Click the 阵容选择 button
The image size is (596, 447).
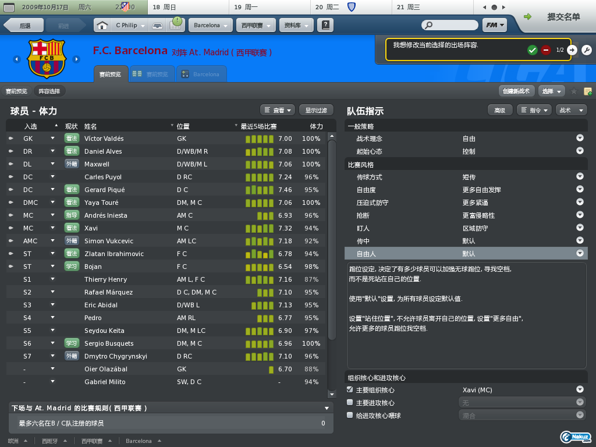(49, 91)
